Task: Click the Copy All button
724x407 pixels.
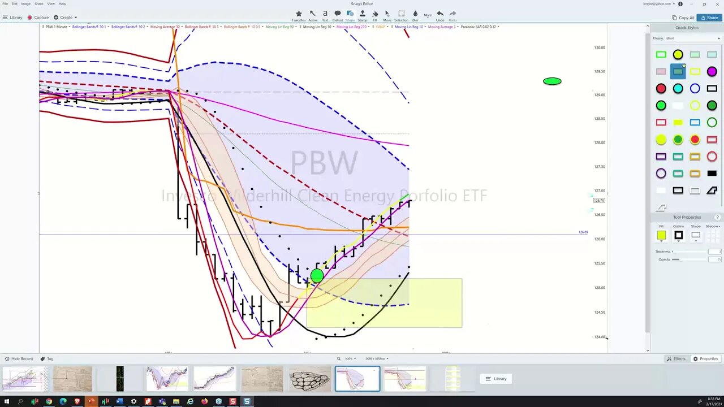Action: (683, 18)
